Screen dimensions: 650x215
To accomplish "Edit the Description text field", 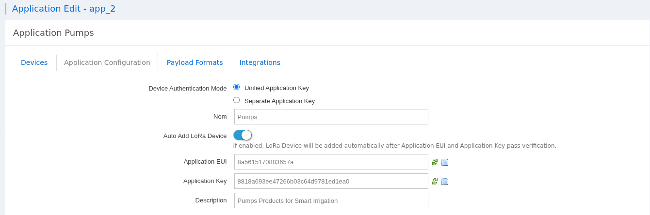I will tap(331, 200).
